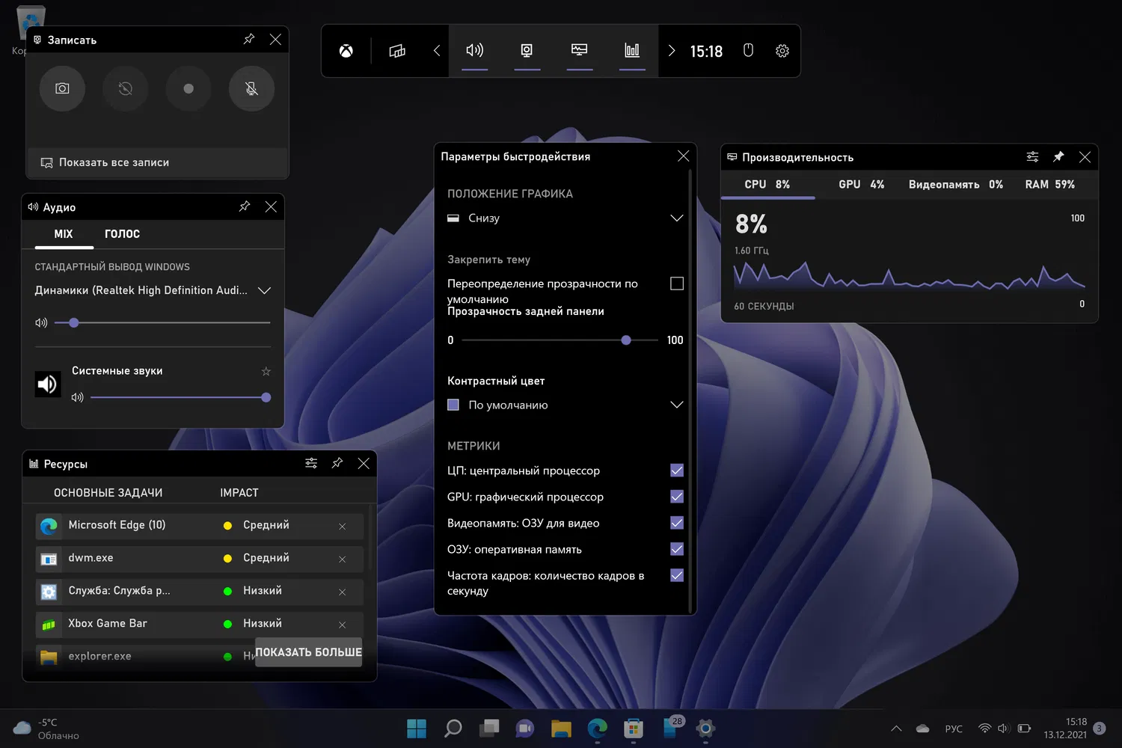Open performance options in Производительность widget
The image size is (1122, 748).
point(1032,157)
